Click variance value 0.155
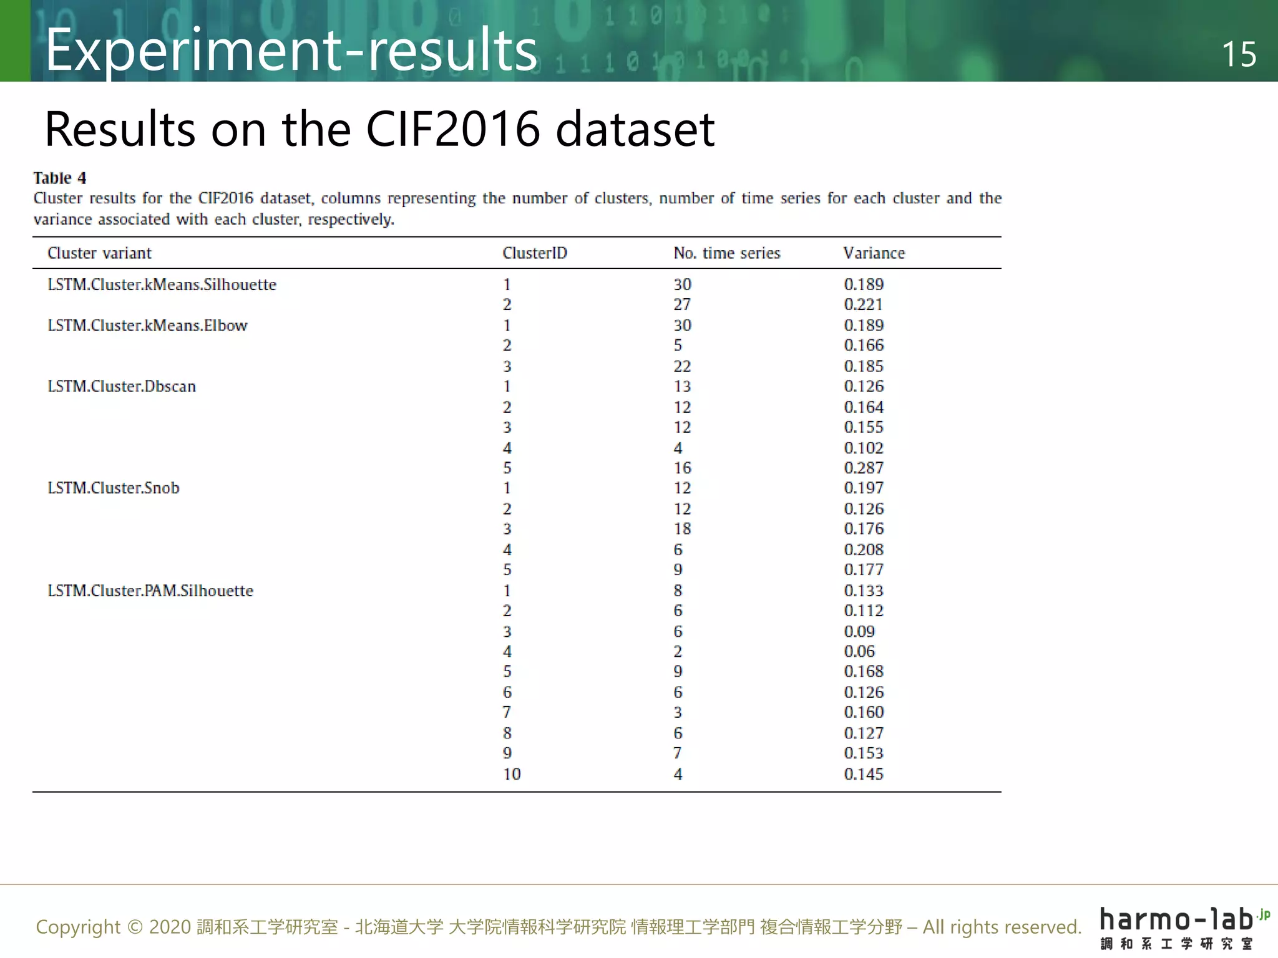This screenshot has width=1278, height=958. coord(864,427)
